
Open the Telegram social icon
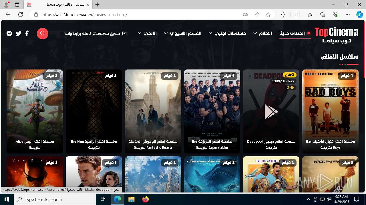click(x=9, y=34)
